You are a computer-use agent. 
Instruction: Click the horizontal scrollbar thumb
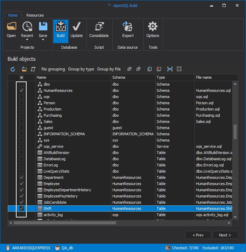point(65,223)
